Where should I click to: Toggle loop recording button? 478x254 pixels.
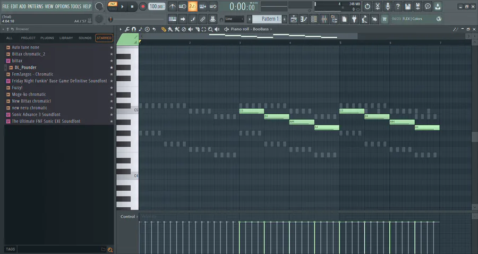click(213, 6)
